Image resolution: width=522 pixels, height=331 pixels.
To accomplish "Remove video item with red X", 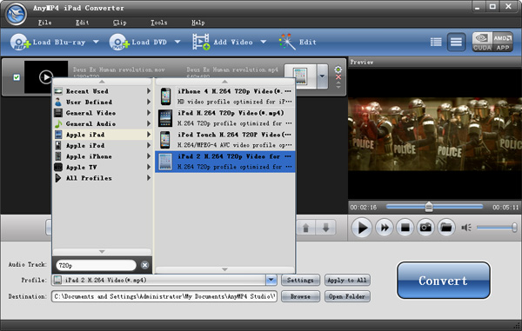I will coord(338,77).
